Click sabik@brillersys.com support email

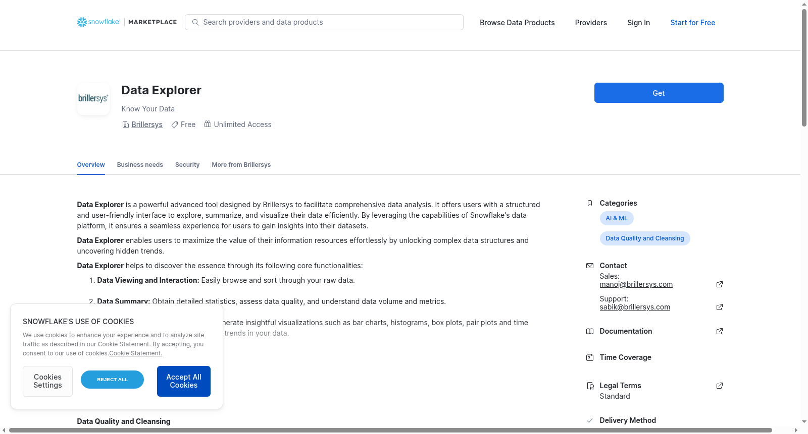635,307
